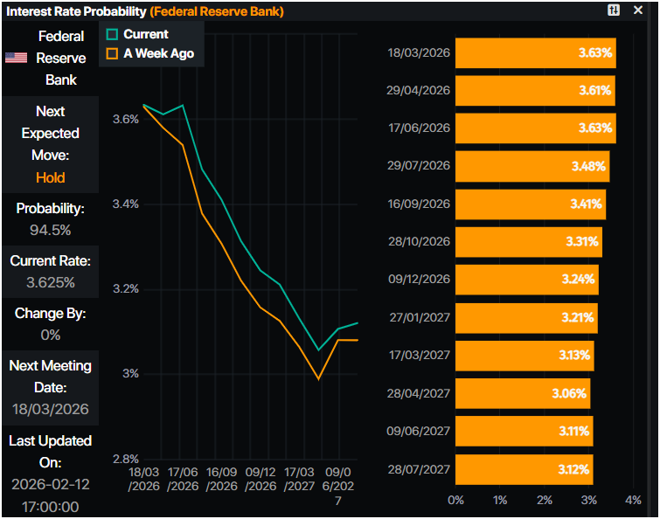Select the 28/07/2027 bar showing 3.12%
Screen dimensions: 660x519
(x=525, y=469)
